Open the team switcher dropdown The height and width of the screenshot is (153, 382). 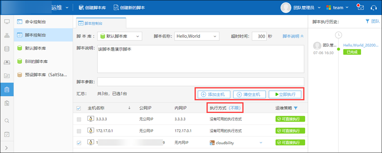pyautogui.click(x=337, y=8)
